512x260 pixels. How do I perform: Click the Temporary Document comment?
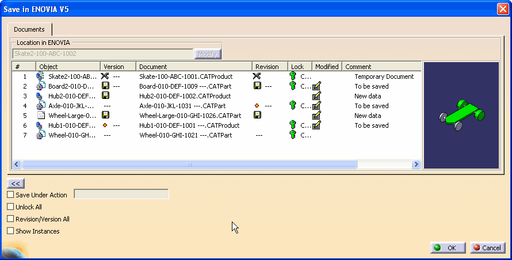tap(384, 77)
